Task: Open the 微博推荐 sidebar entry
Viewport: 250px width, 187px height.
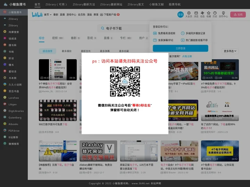Action: 14,144
